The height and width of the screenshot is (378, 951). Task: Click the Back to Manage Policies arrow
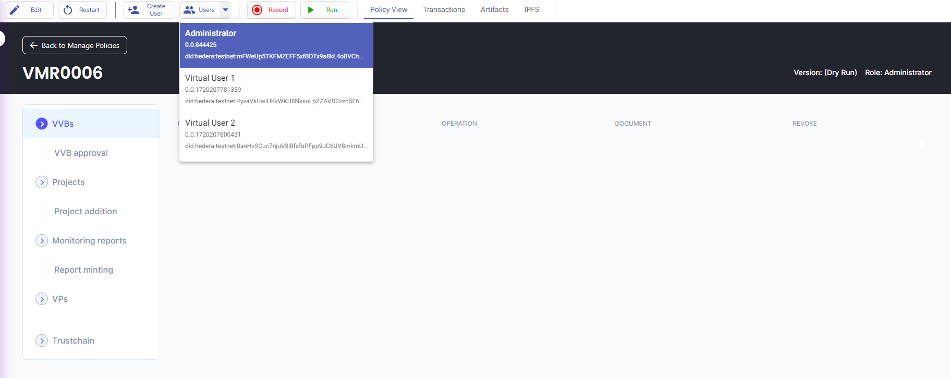coord(34,45)
